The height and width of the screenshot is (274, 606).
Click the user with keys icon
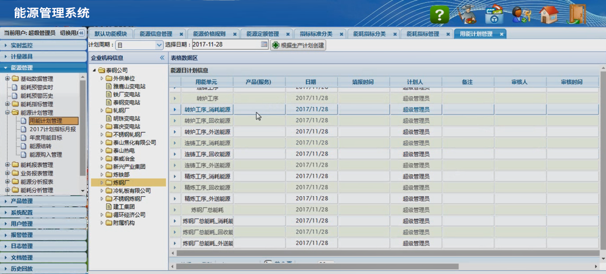tap(521, 15)
